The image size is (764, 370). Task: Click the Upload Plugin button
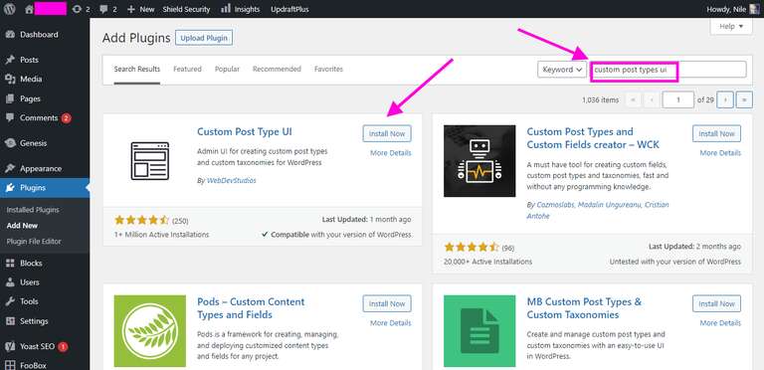[204, 38]
